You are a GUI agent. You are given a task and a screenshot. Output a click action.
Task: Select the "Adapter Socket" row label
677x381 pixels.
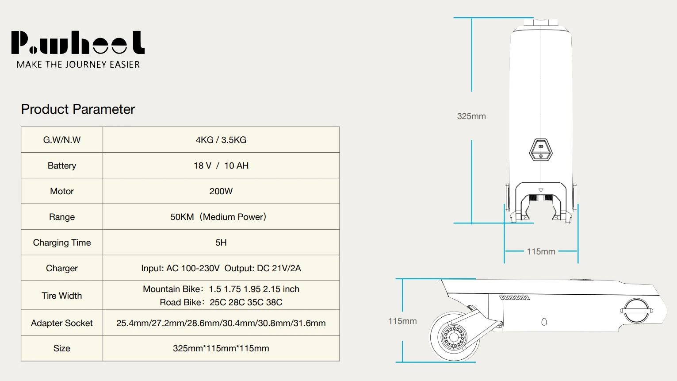tap(62, 323)
